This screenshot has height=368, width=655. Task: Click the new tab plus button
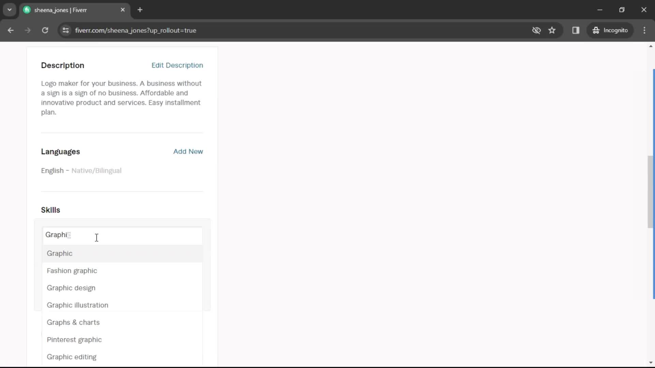click(x=140, y=10)
